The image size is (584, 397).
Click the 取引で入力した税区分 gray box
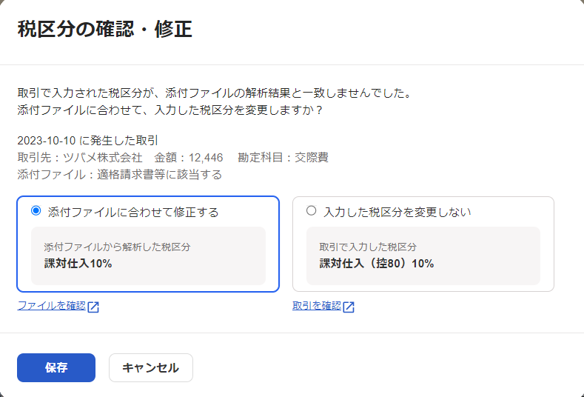pyautogui.click(x=423, y=256)
